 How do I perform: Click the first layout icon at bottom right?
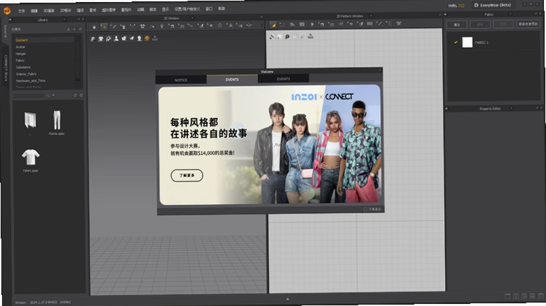507,297
